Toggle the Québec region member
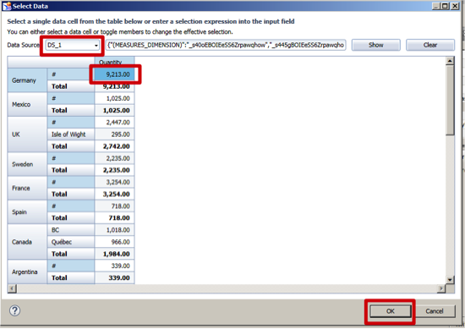This screenshot has height=329, width=465. click(71, 242)
